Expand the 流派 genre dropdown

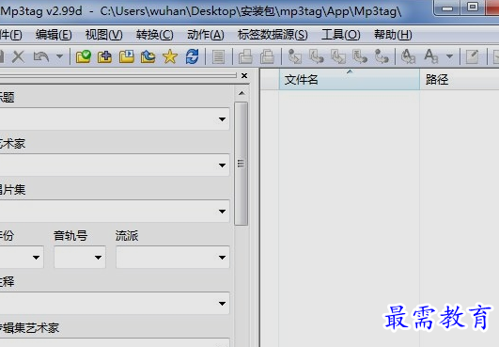point(222,258)
